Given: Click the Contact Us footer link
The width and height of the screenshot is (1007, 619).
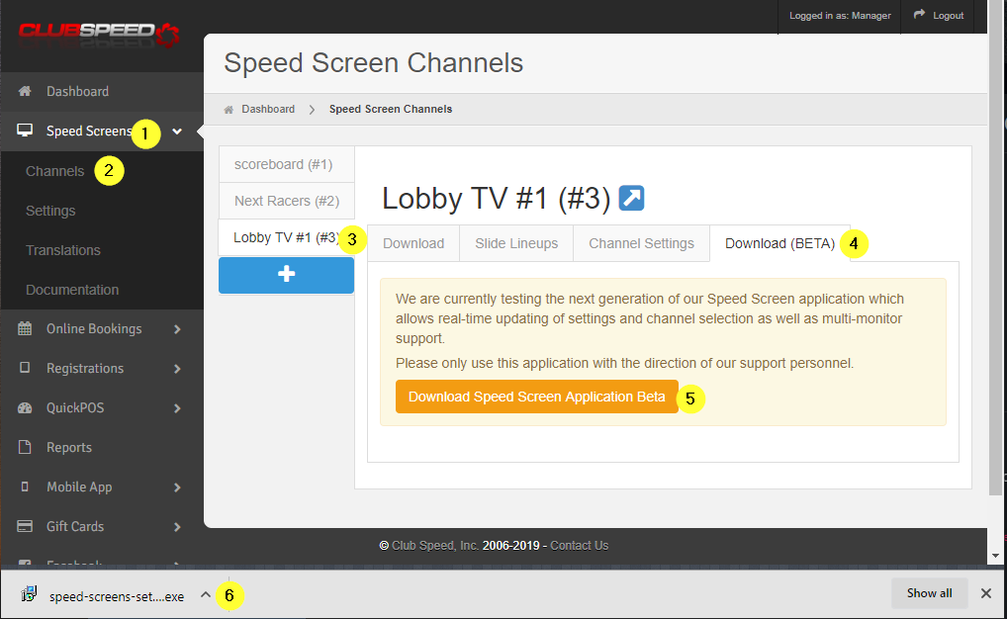Looking at the screenshot, I should click(580, 545).
